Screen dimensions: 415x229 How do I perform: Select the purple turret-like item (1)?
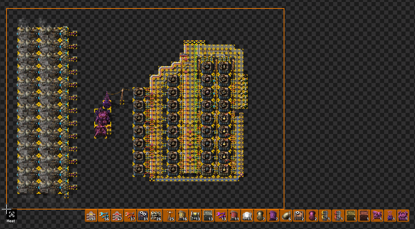377,216
